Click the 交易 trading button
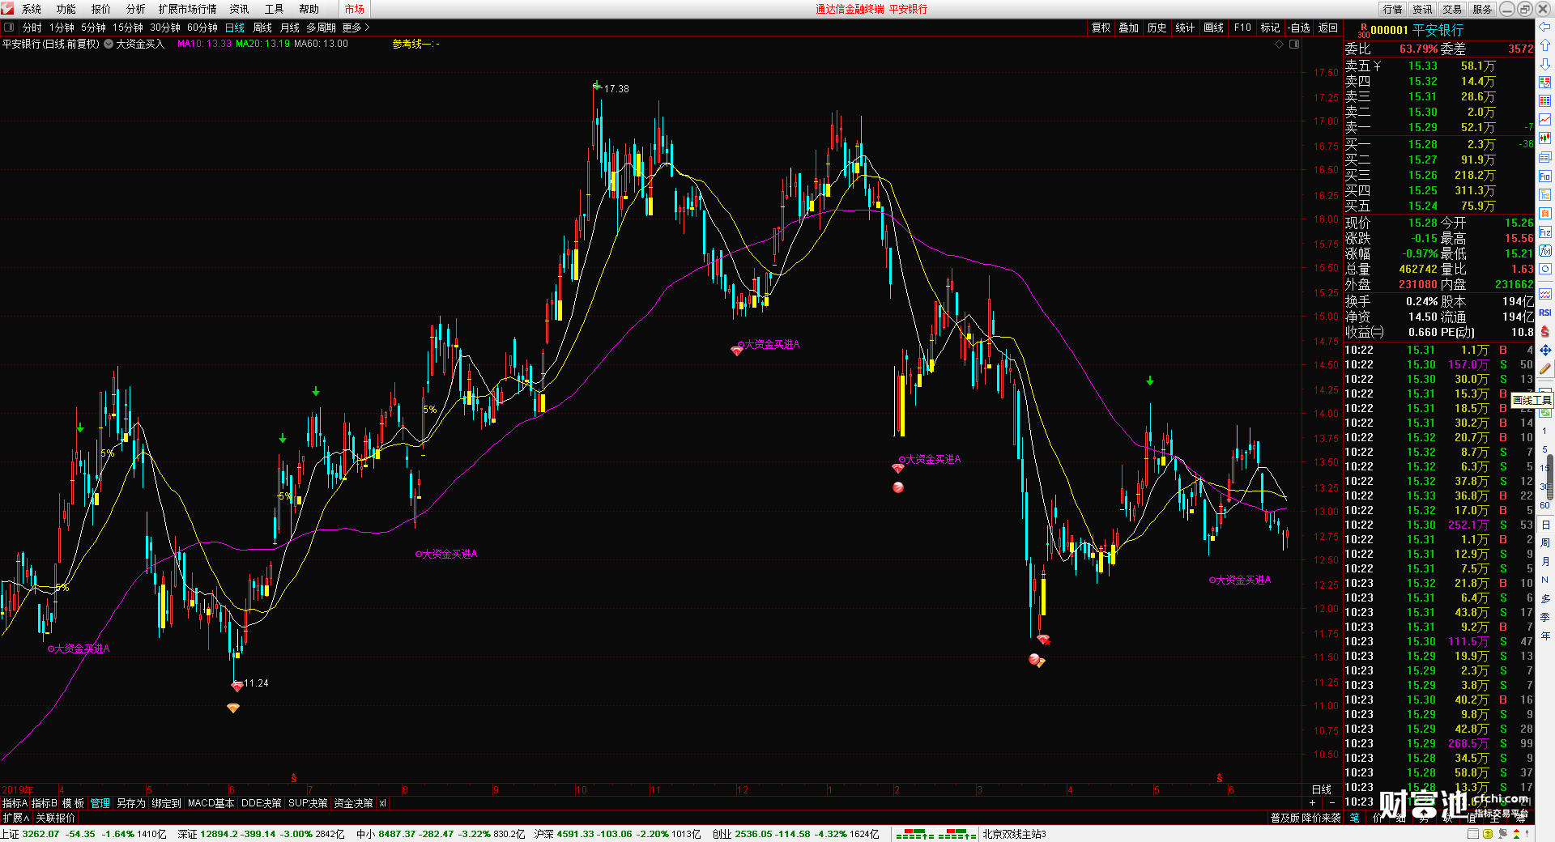 [x=1453, y=9]
